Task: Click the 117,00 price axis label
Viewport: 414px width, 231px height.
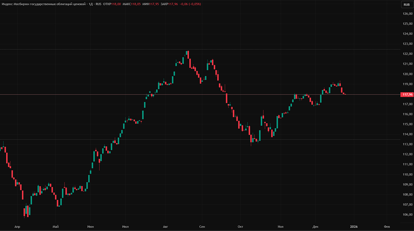Action: [x=408, y=104]
